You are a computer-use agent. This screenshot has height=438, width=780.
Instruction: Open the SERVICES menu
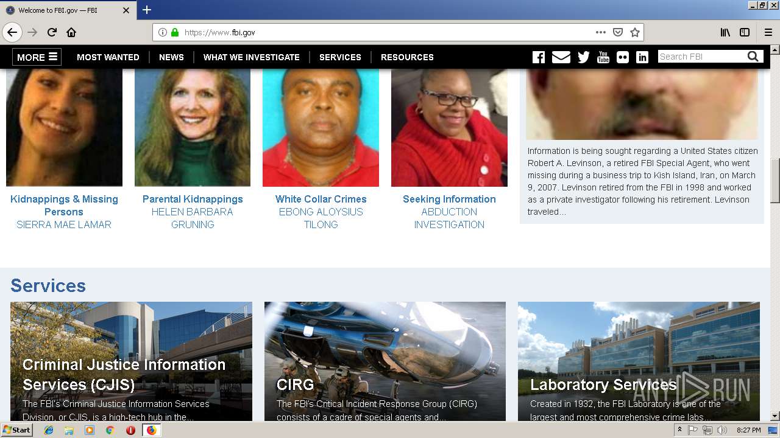[340, 57]
